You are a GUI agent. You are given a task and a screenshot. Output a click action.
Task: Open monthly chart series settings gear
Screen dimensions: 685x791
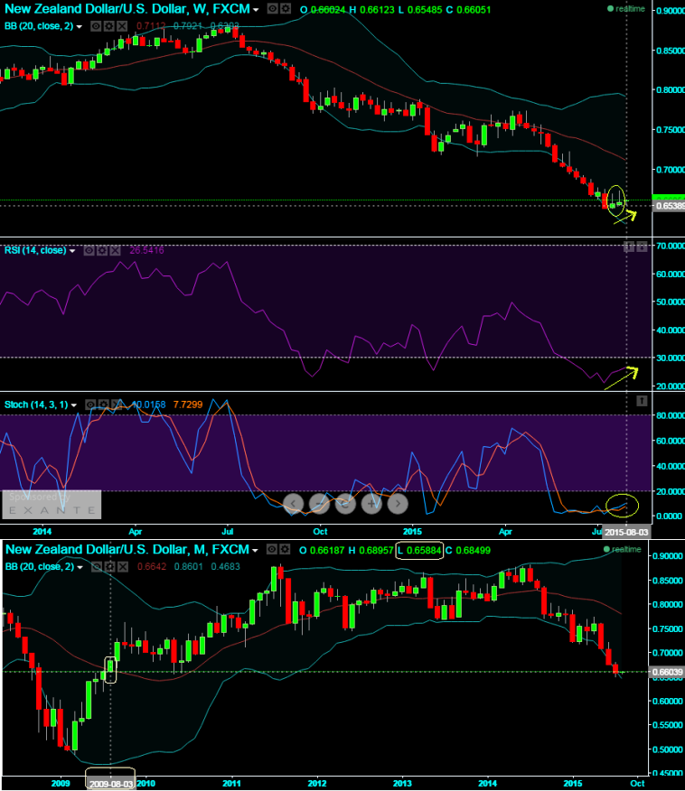(x=285, y=549)
